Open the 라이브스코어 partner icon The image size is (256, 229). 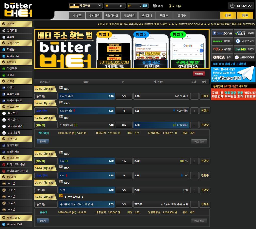(x=238, y=41)
